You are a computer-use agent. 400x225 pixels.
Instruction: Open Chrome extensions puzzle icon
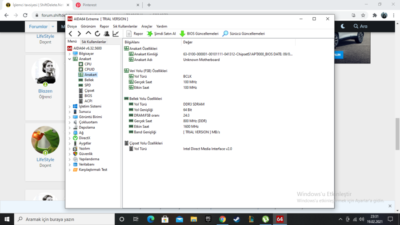point(375,15)
